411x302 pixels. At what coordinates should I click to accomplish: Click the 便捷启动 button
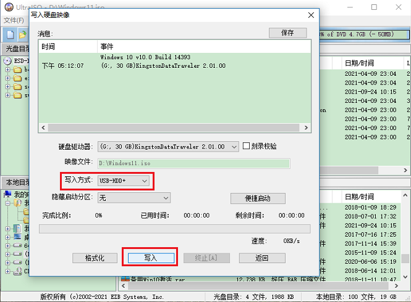[258, 198]
